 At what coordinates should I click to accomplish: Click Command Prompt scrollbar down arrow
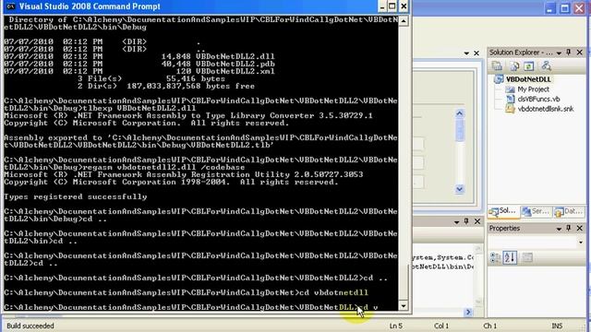[404, 305]
